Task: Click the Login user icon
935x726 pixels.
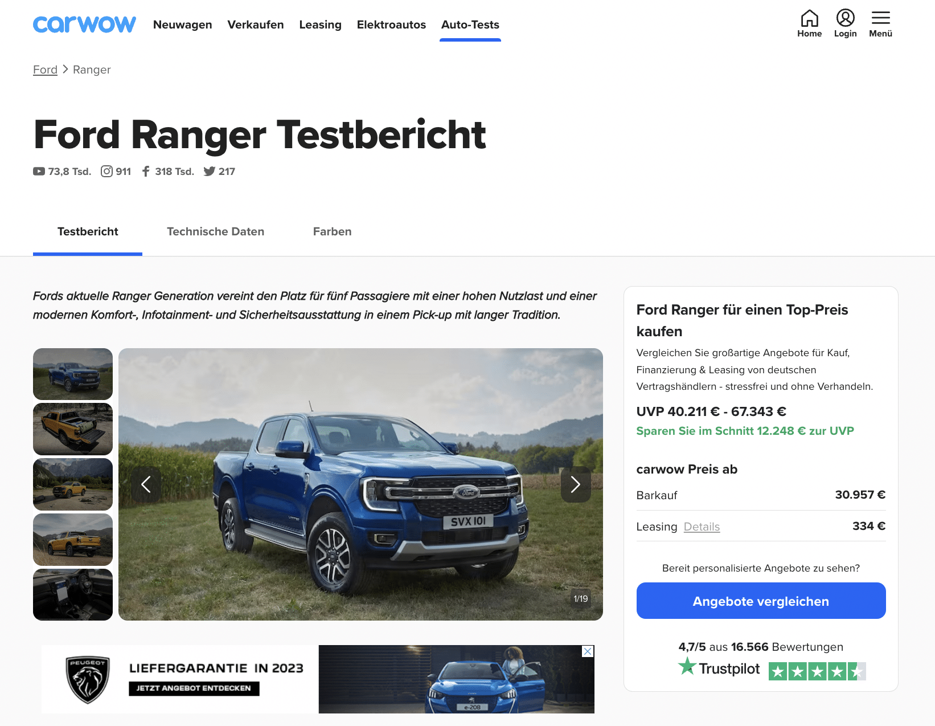Action: coord(845,18)
